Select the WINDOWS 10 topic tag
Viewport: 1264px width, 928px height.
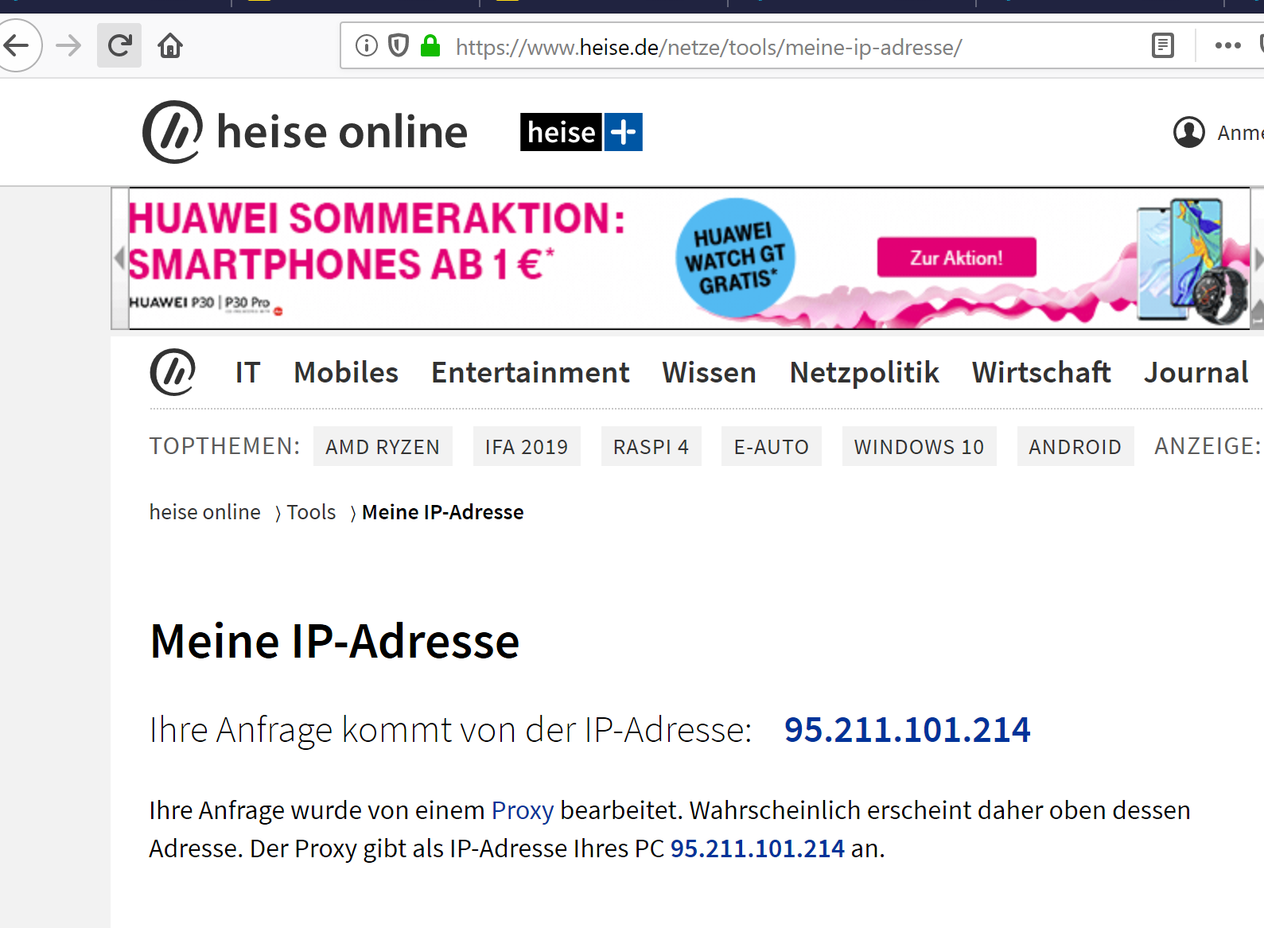(x=919, y=446)
